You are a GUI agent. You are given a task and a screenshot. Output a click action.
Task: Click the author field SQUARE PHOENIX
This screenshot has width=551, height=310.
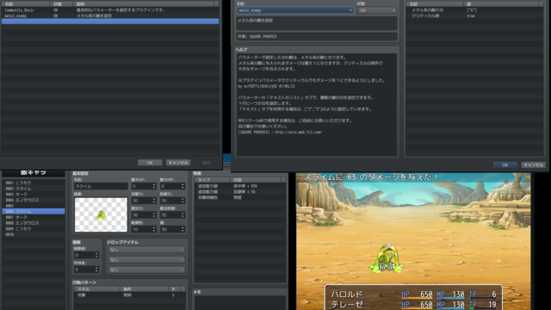[317, 36]
